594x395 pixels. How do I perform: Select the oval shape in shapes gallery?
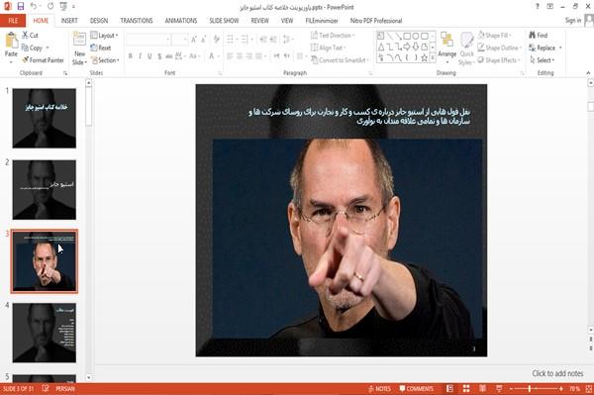[416, 36]
